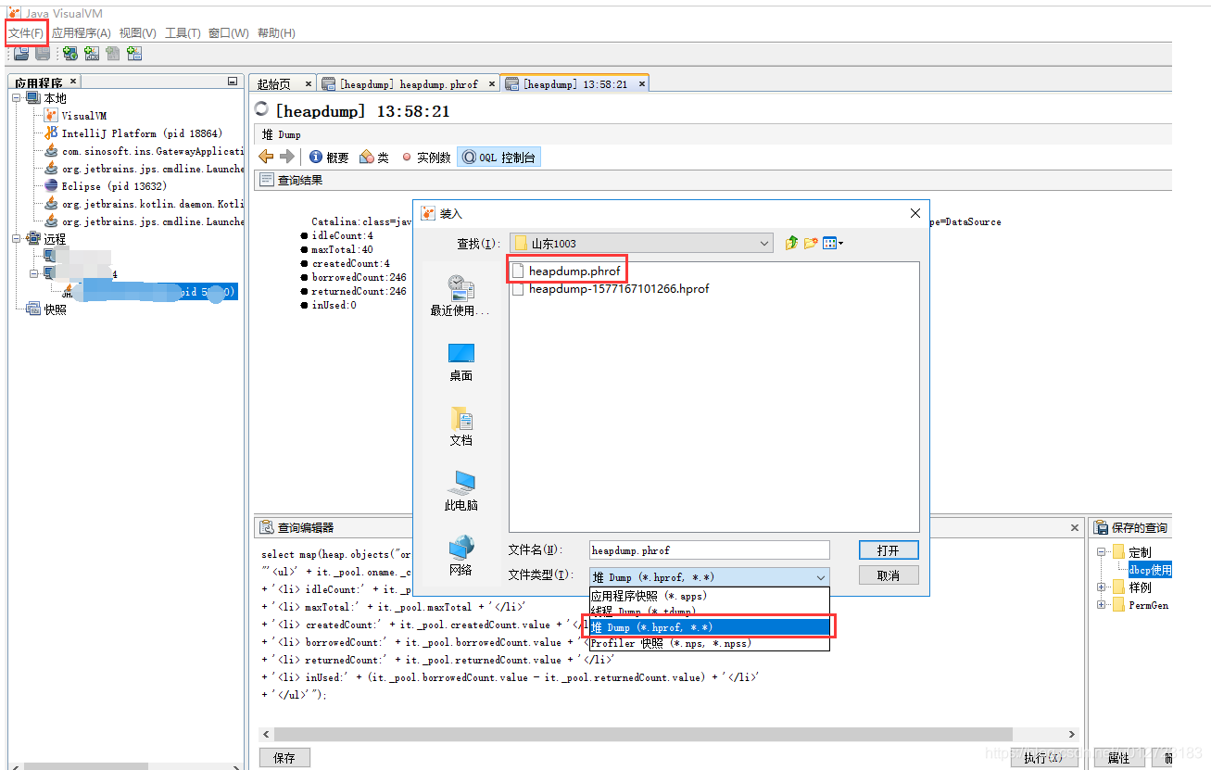The width and height of the screenshot is (1211, 770).
Task: Open the 帮助(H) menu
Action: 276,33
